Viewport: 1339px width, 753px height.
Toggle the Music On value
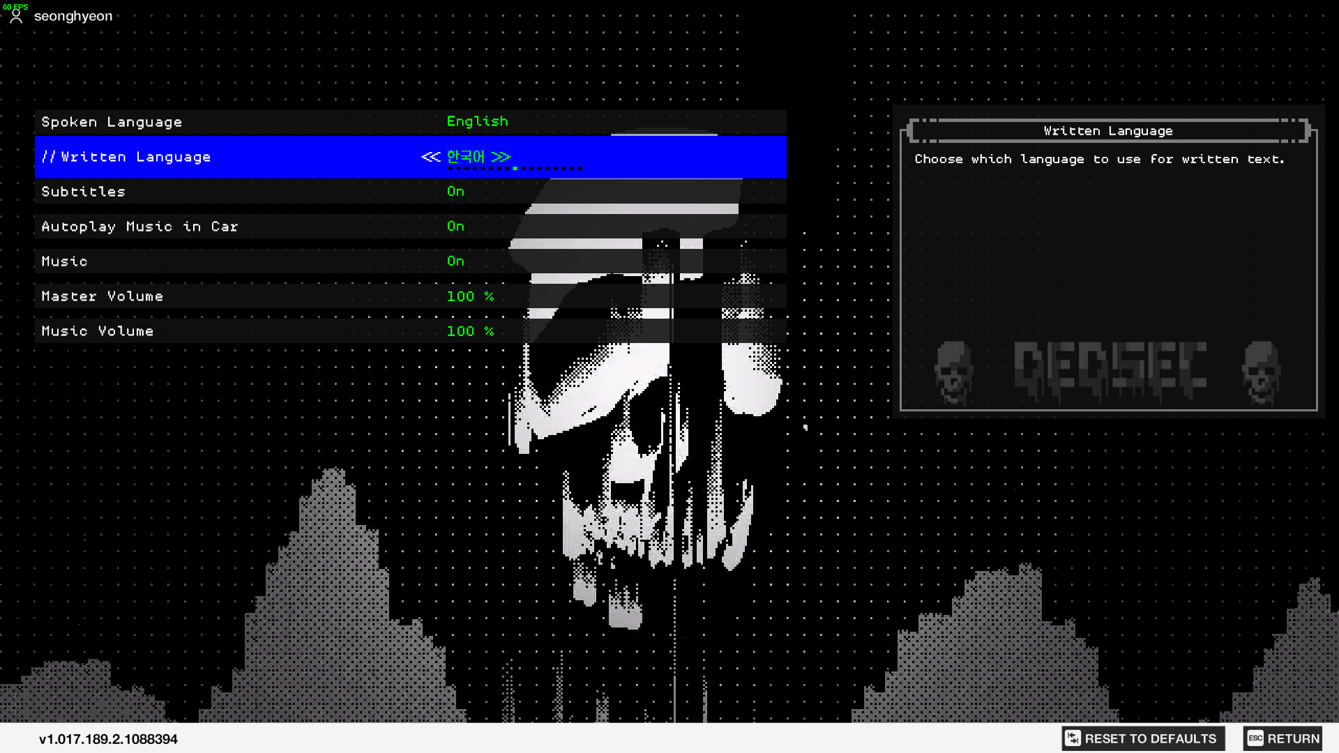click(455, 261)
